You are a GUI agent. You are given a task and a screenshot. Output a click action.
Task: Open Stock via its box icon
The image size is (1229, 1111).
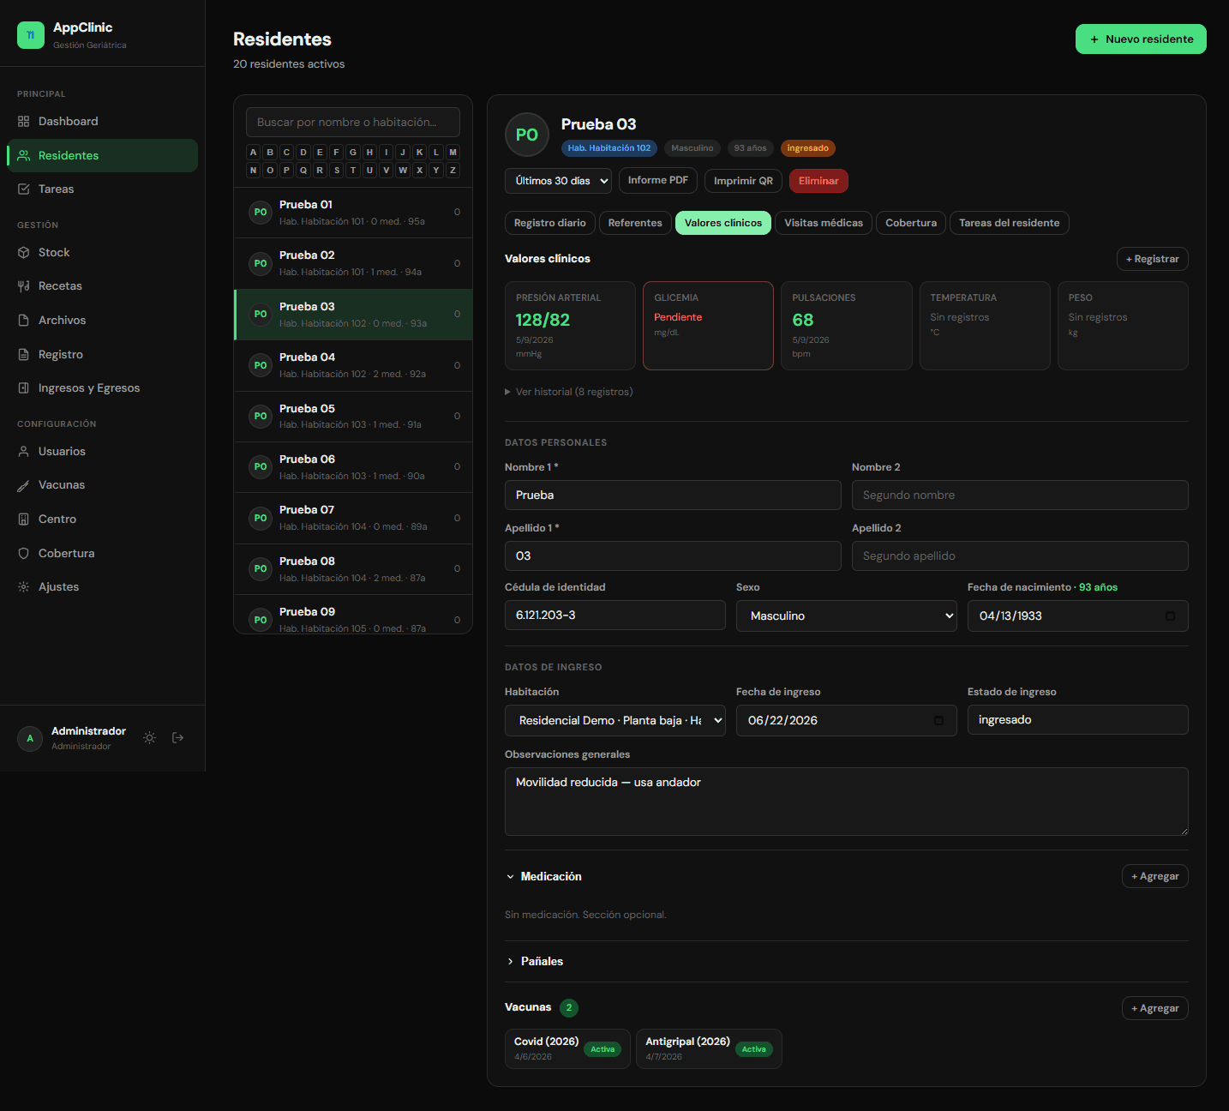point(23,253)
